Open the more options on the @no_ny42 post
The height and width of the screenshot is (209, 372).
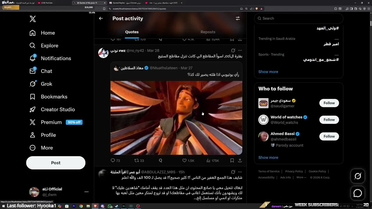(240, 50)
